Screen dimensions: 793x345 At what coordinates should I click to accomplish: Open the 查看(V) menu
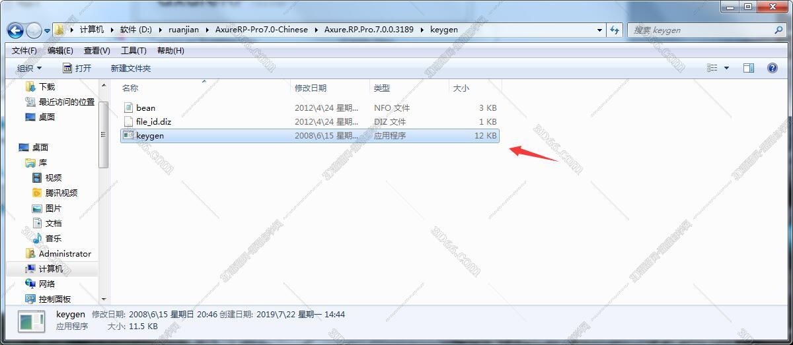point(96,51)
